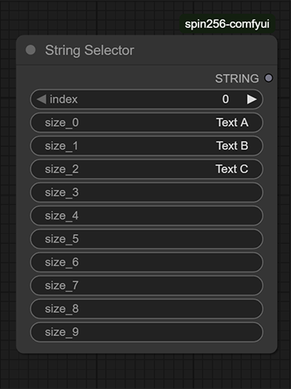The height and width of the screenshot is (389, 291).
Task: Click the STRING output socket
Action: (x=268, y=78)
